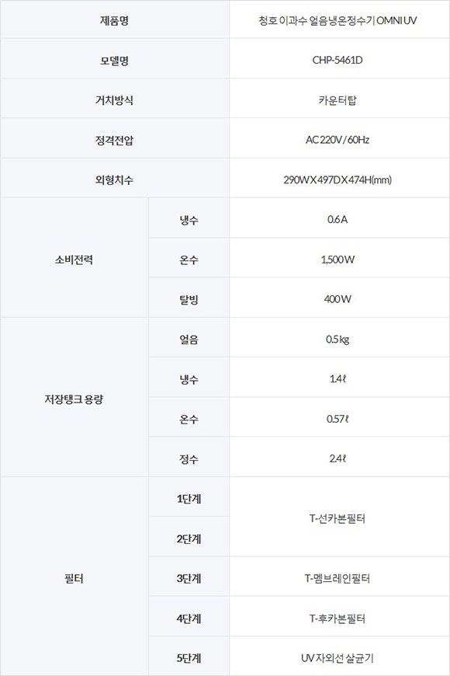Viewport: 450px width, 676px height.
Task: Select the 카운터탑 installation type value
Action: click(x=337, y=100)
